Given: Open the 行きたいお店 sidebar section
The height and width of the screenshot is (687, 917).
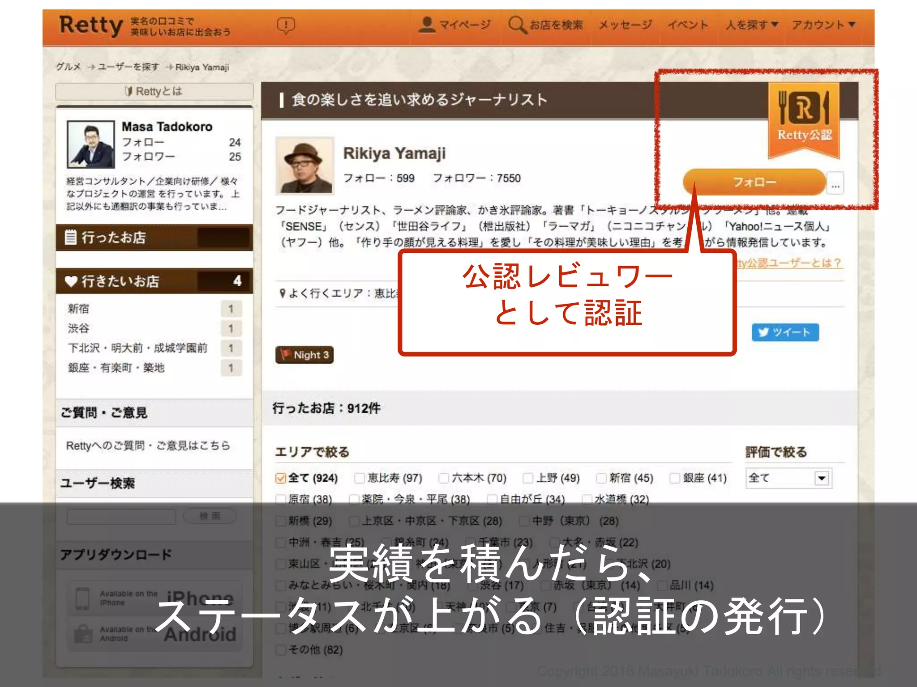Looking at the screenshot, I should (154, 281).
